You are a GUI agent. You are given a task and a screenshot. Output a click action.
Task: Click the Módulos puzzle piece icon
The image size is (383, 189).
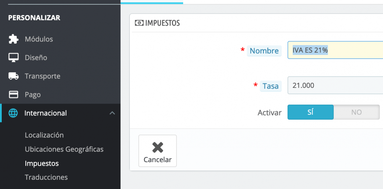pos(14,39)
